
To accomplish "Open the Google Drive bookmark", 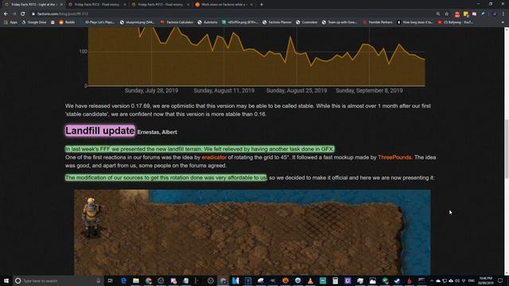I will tap(33, 22).
